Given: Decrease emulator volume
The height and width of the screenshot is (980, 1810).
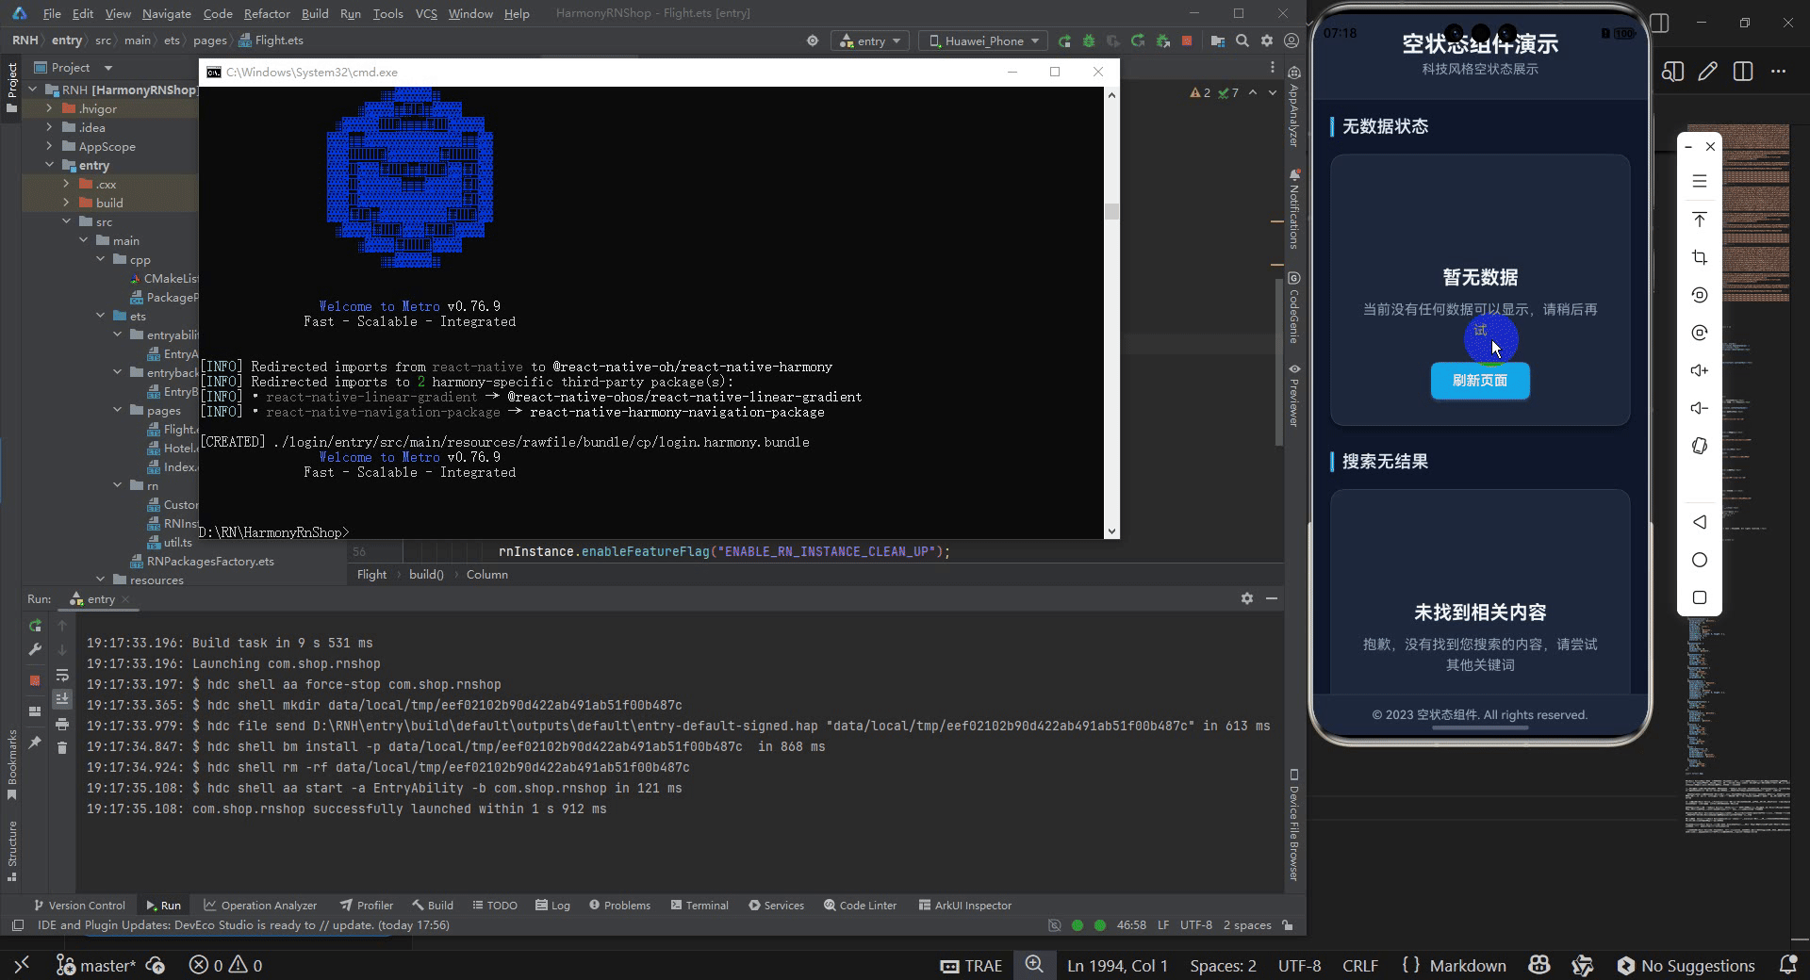Looking at the screenshot, I should 1700,408.
